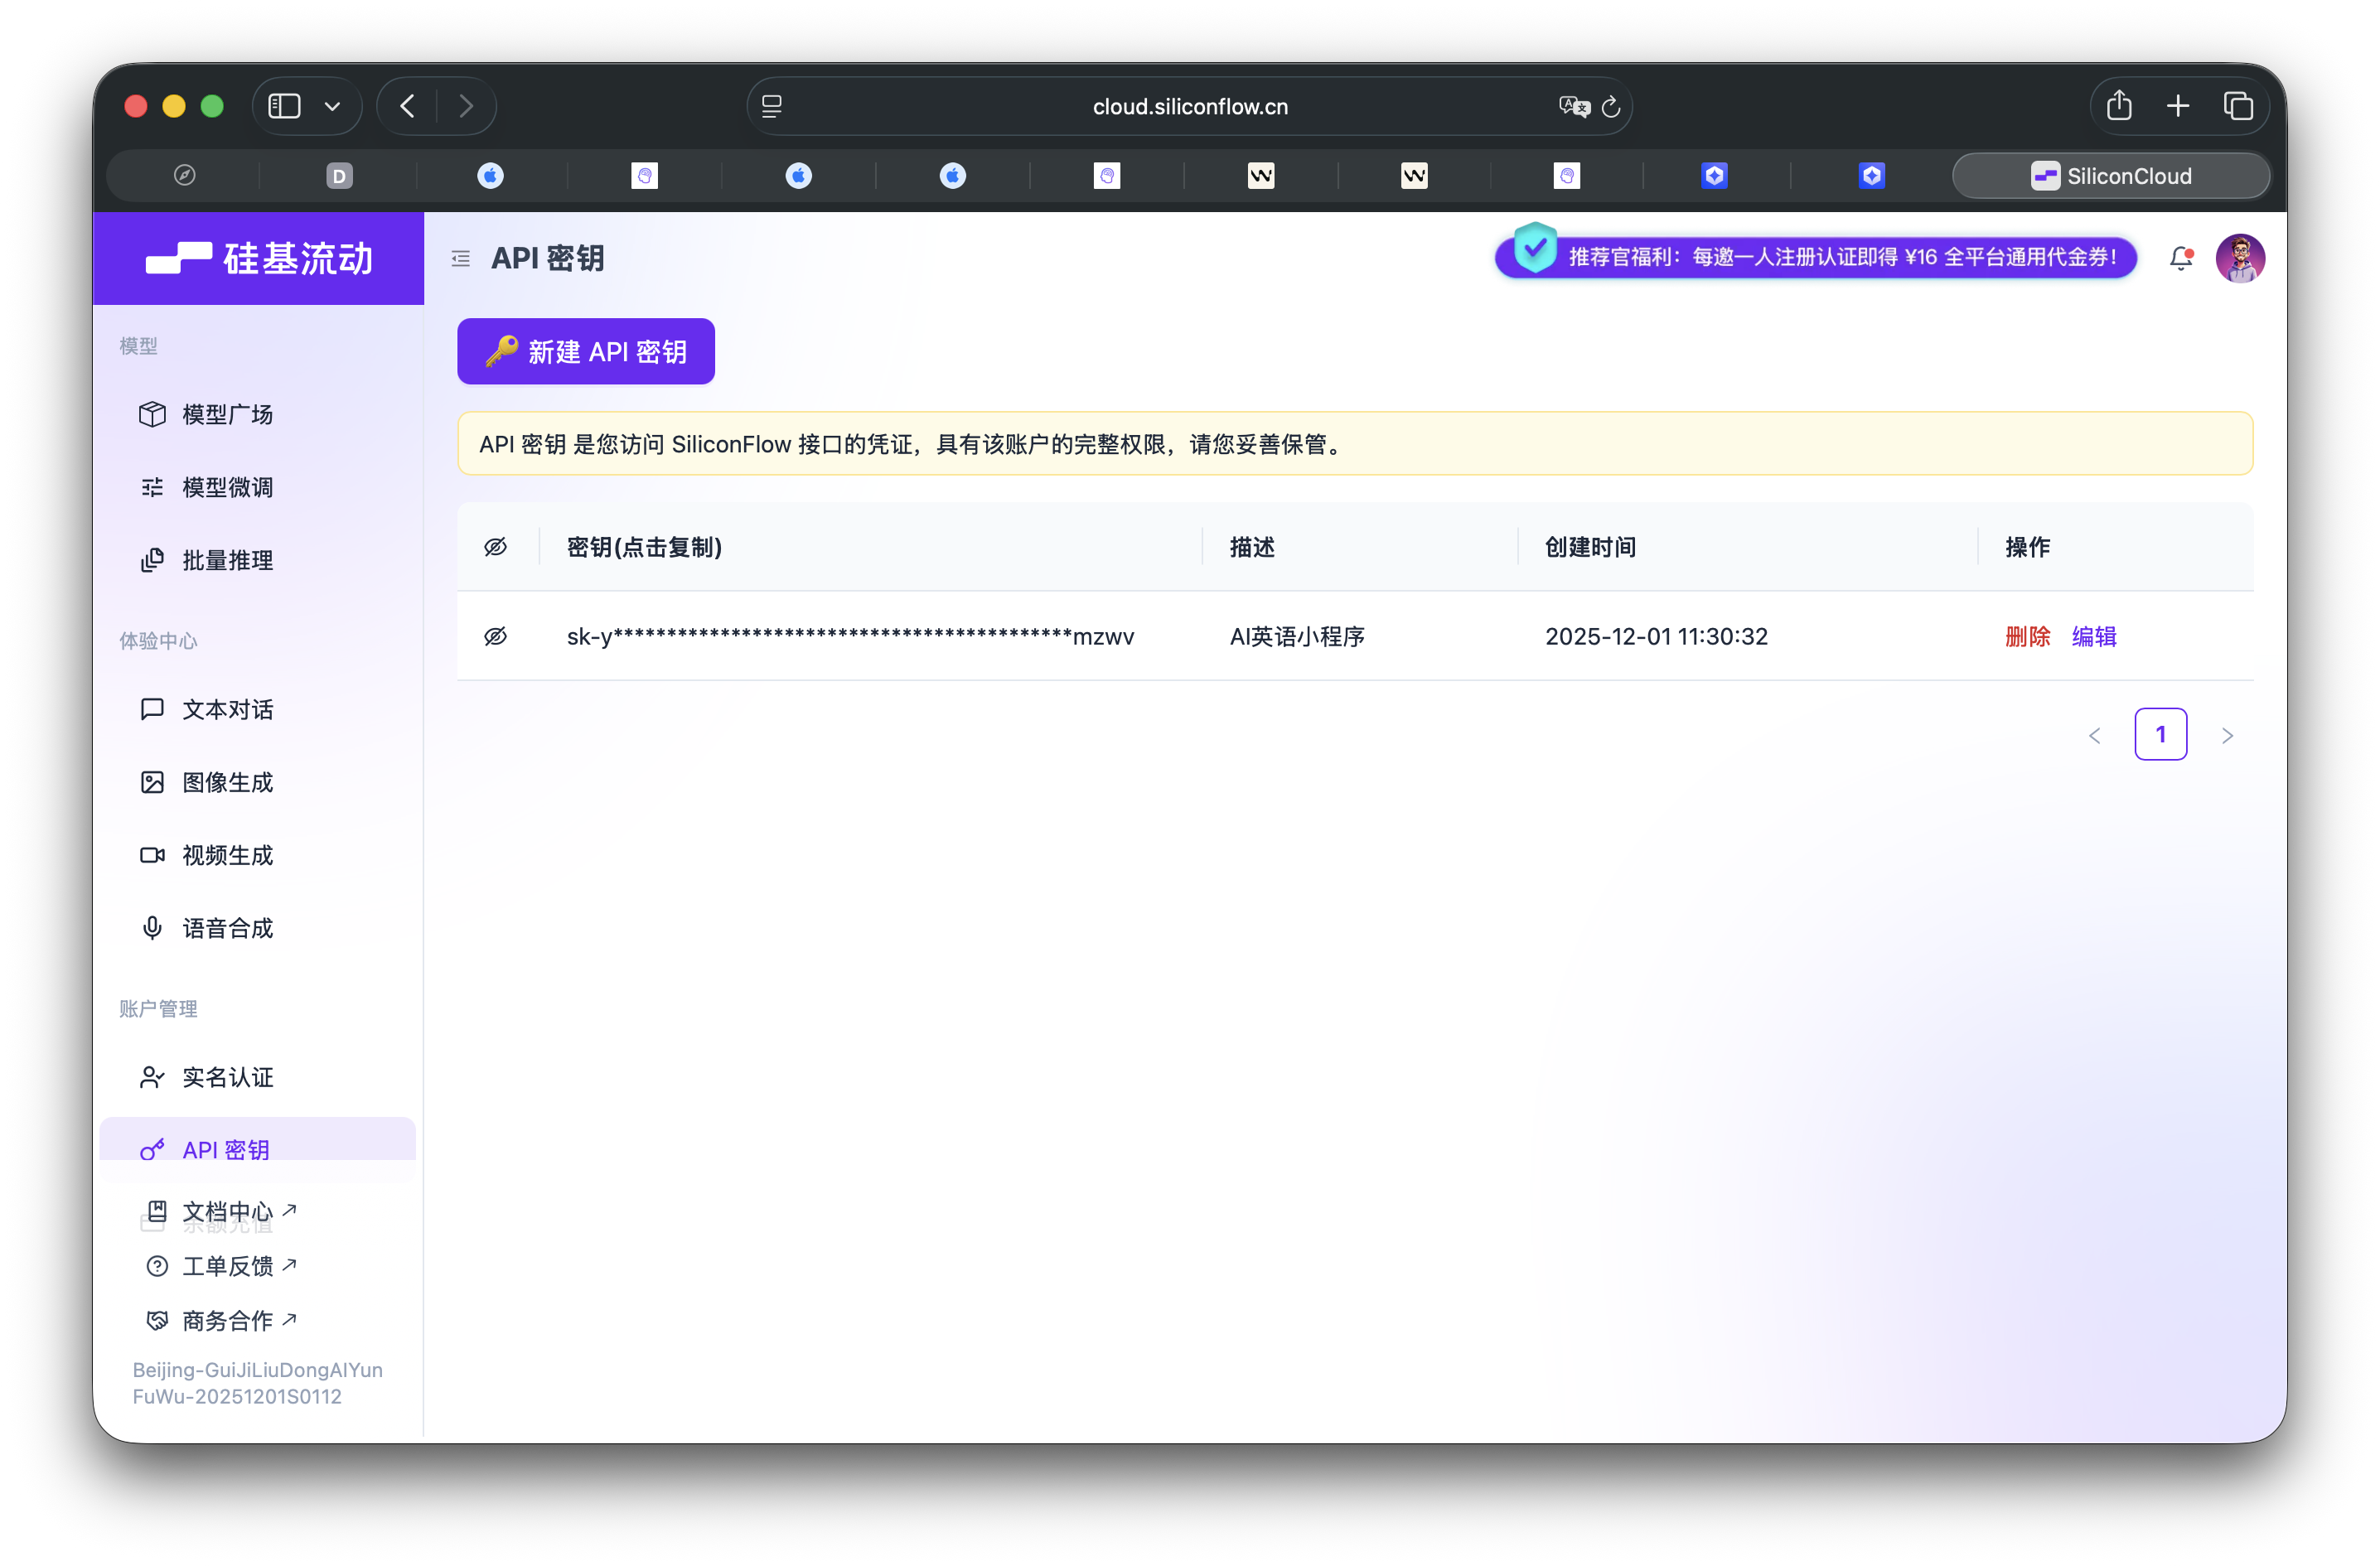
Task: Open 文本对话 under 体验中心
Action: (x=227, y=709)
